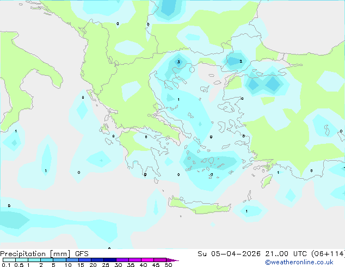Image resolution: width=345 pixels, height=267 pixels.
Task: Click legend label '10'
Action: pyautogui.click(x=68, y=265)
